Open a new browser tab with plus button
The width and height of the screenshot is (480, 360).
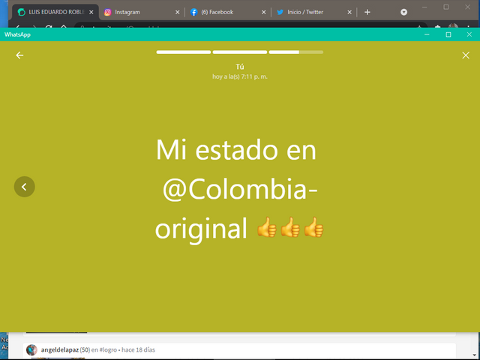tap(367, 12)
